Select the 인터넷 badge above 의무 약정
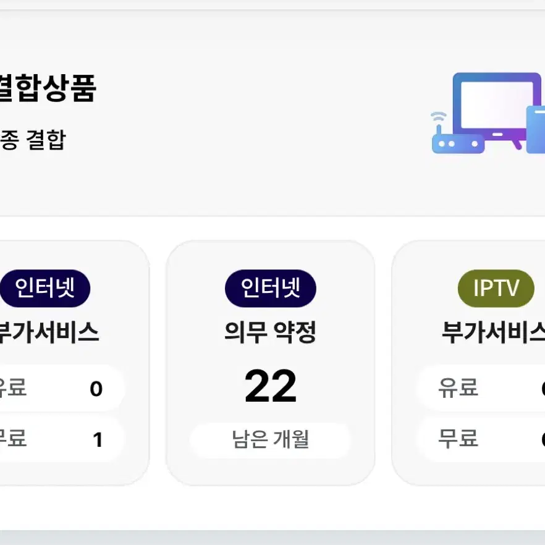The image size is (545, 545). click(271, 288)
